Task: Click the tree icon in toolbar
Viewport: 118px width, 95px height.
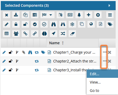Action: 79,15
